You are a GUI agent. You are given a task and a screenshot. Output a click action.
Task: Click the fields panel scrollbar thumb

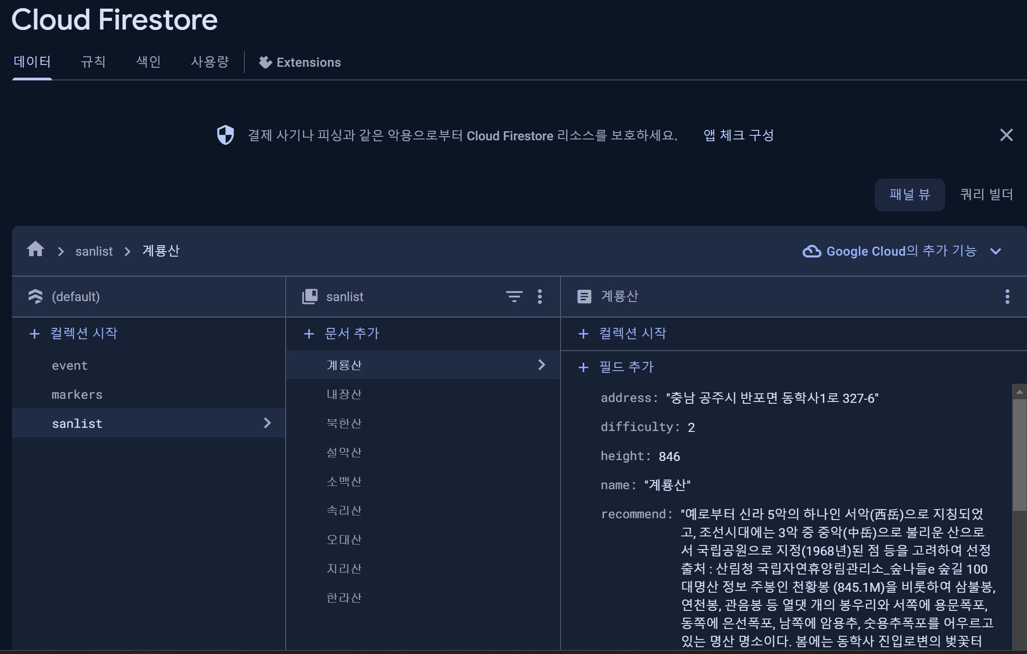1019,455
